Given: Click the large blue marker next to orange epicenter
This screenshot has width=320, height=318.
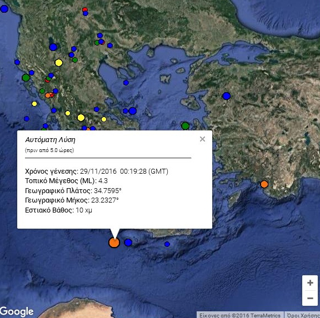Looking at the screenshot, I should tap(128, 243).
